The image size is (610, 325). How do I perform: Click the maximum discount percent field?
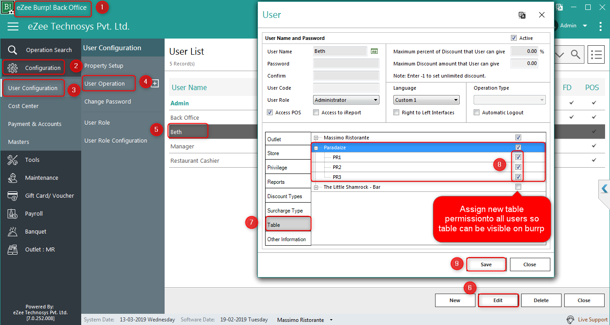[x=524, y=51]
